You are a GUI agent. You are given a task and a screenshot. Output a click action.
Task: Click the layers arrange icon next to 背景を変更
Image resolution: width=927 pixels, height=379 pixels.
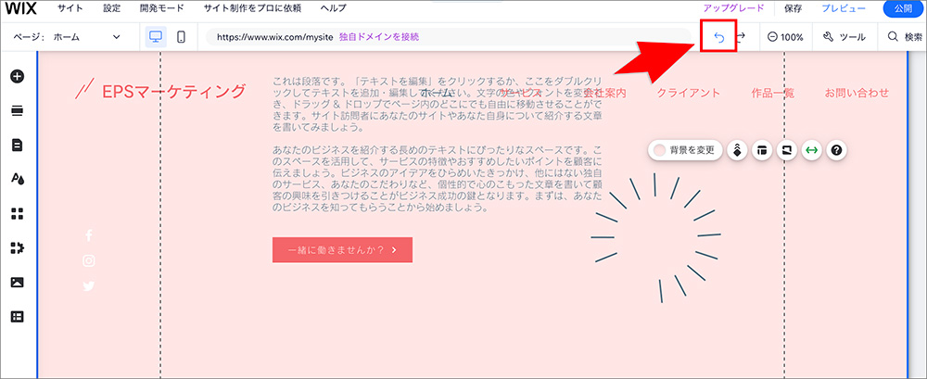737,150
